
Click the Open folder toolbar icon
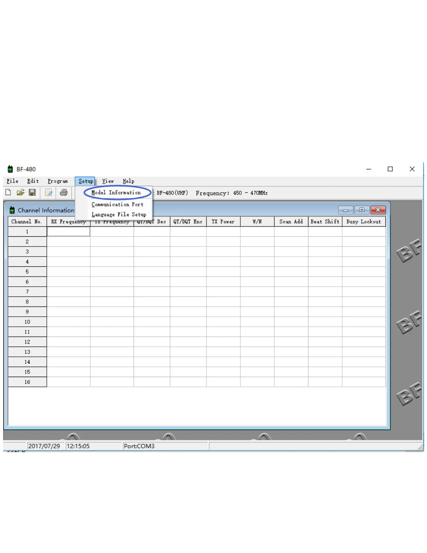(20, 192)
